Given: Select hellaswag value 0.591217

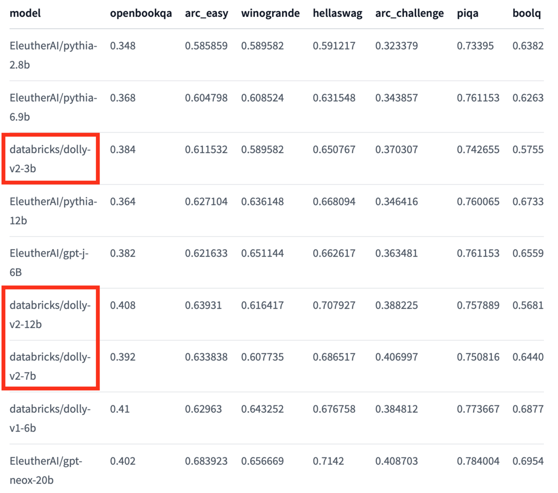Looking at the screenshot, I should (x=334, y=46).
